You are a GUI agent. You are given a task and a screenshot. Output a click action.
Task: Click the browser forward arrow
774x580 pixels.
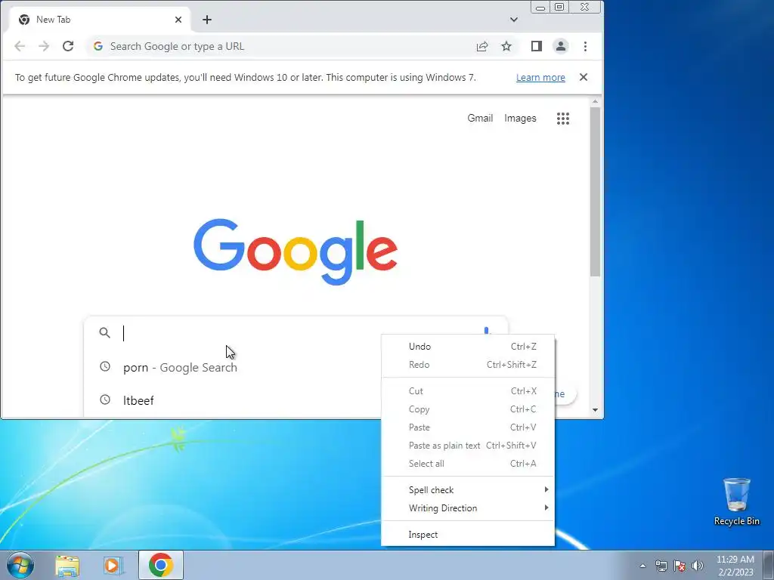44,46
